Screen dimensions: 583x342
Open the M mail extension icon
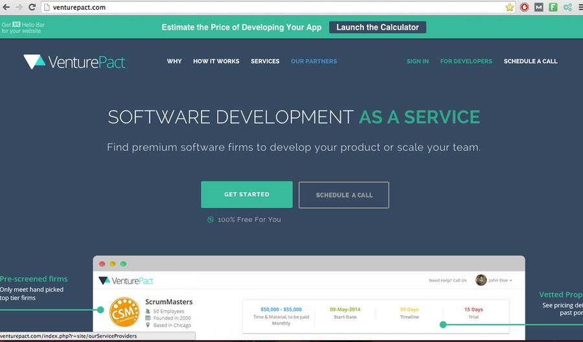pyautogui.click(x=539, y=7)
